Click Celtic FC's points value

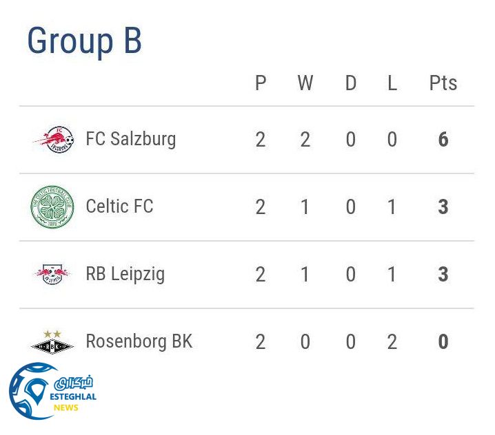443,207
